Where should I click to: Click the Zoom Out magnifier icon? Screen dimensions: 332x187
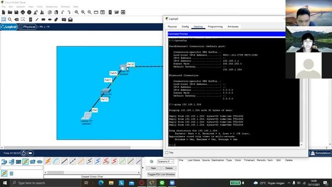pos(90,12)
